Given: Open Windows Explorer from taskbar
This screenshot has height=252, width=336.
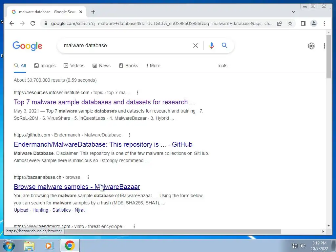Looking at the screenshot, I should [29, 246].
